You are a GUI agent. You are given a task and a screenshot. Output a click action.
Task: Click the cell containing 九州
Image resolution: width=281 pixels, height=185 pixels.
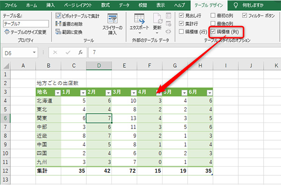coord(48,162)
